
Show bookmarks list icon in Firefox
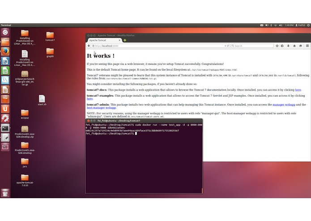(x=282, y=46)
